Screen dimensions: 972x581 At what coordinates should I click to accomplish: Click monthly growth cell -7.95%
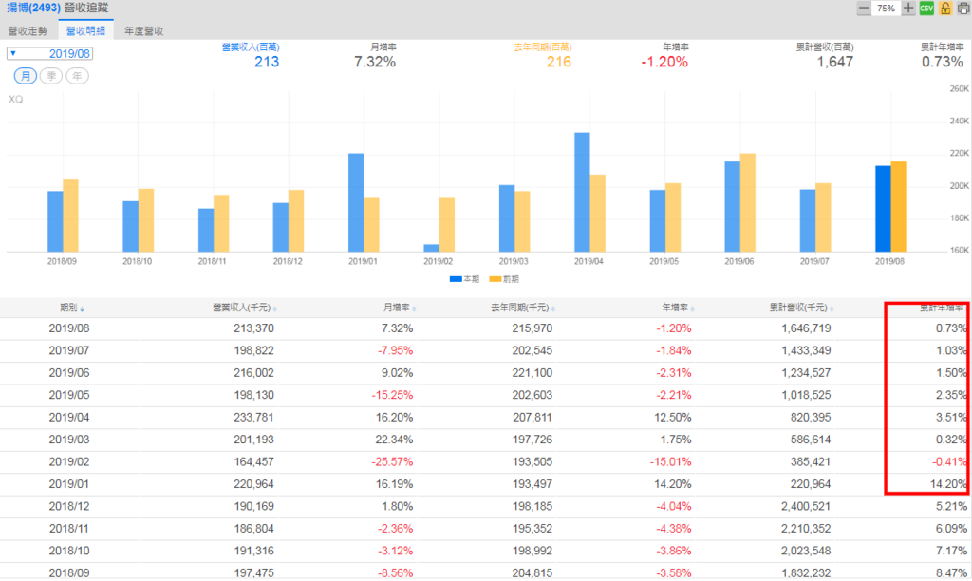click(x=396, y=351)
